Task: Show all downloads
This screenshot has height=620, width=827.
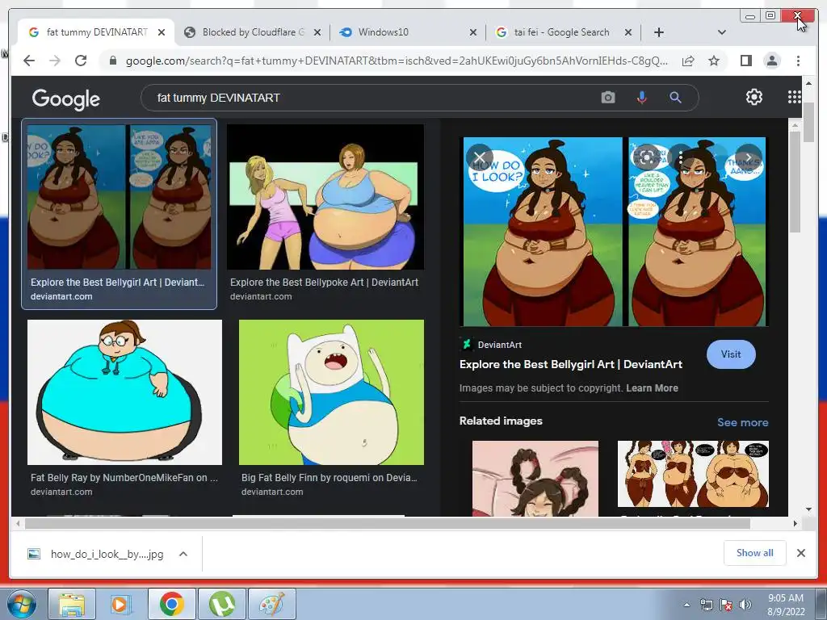Action: (755, 553)
